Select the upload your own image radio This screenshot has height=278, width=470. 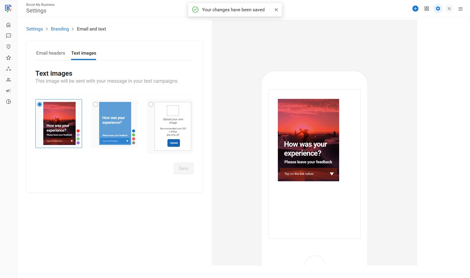(151, 104)
